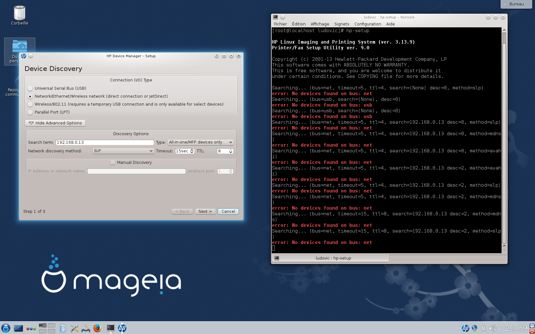This screenshot has width=535, height=334.
Task: Click the red power/logout icon
Action: [532, 331]
